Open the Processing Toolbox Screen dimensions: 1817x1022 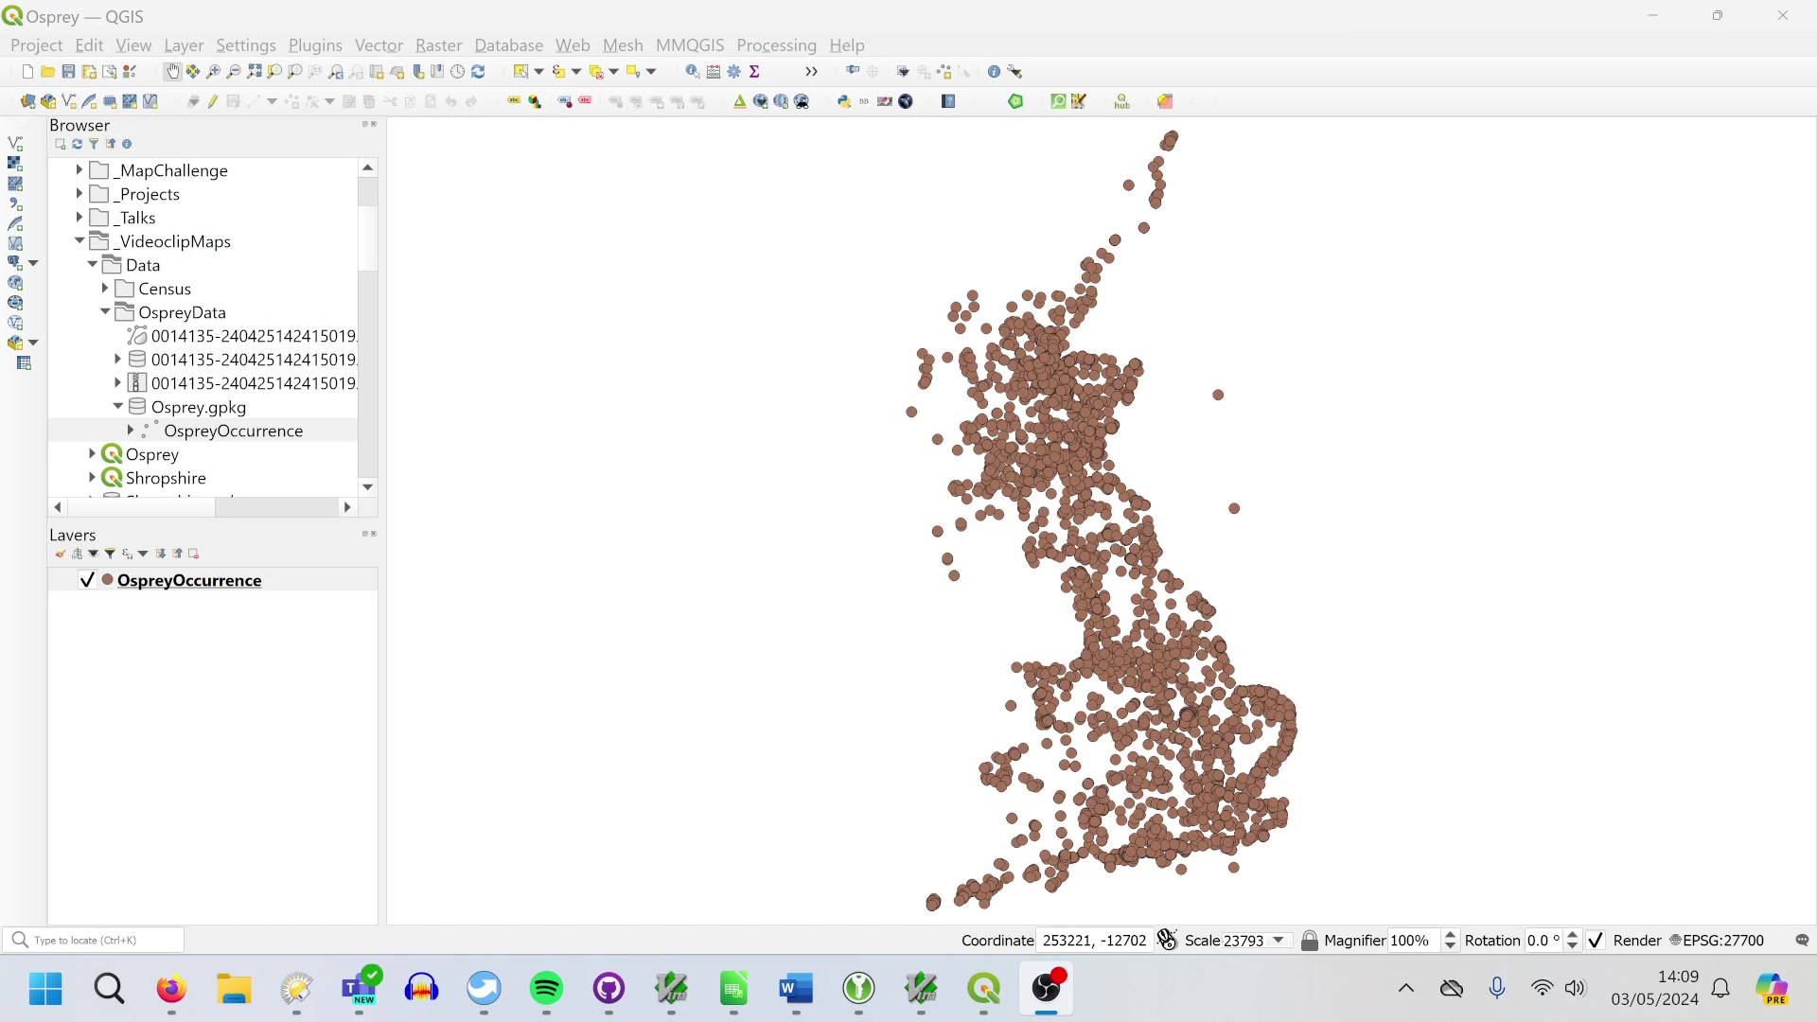click(735, 71)
